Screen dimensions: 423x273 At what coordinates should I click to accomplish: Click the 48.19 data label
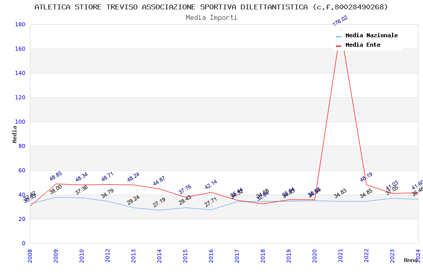366,177
